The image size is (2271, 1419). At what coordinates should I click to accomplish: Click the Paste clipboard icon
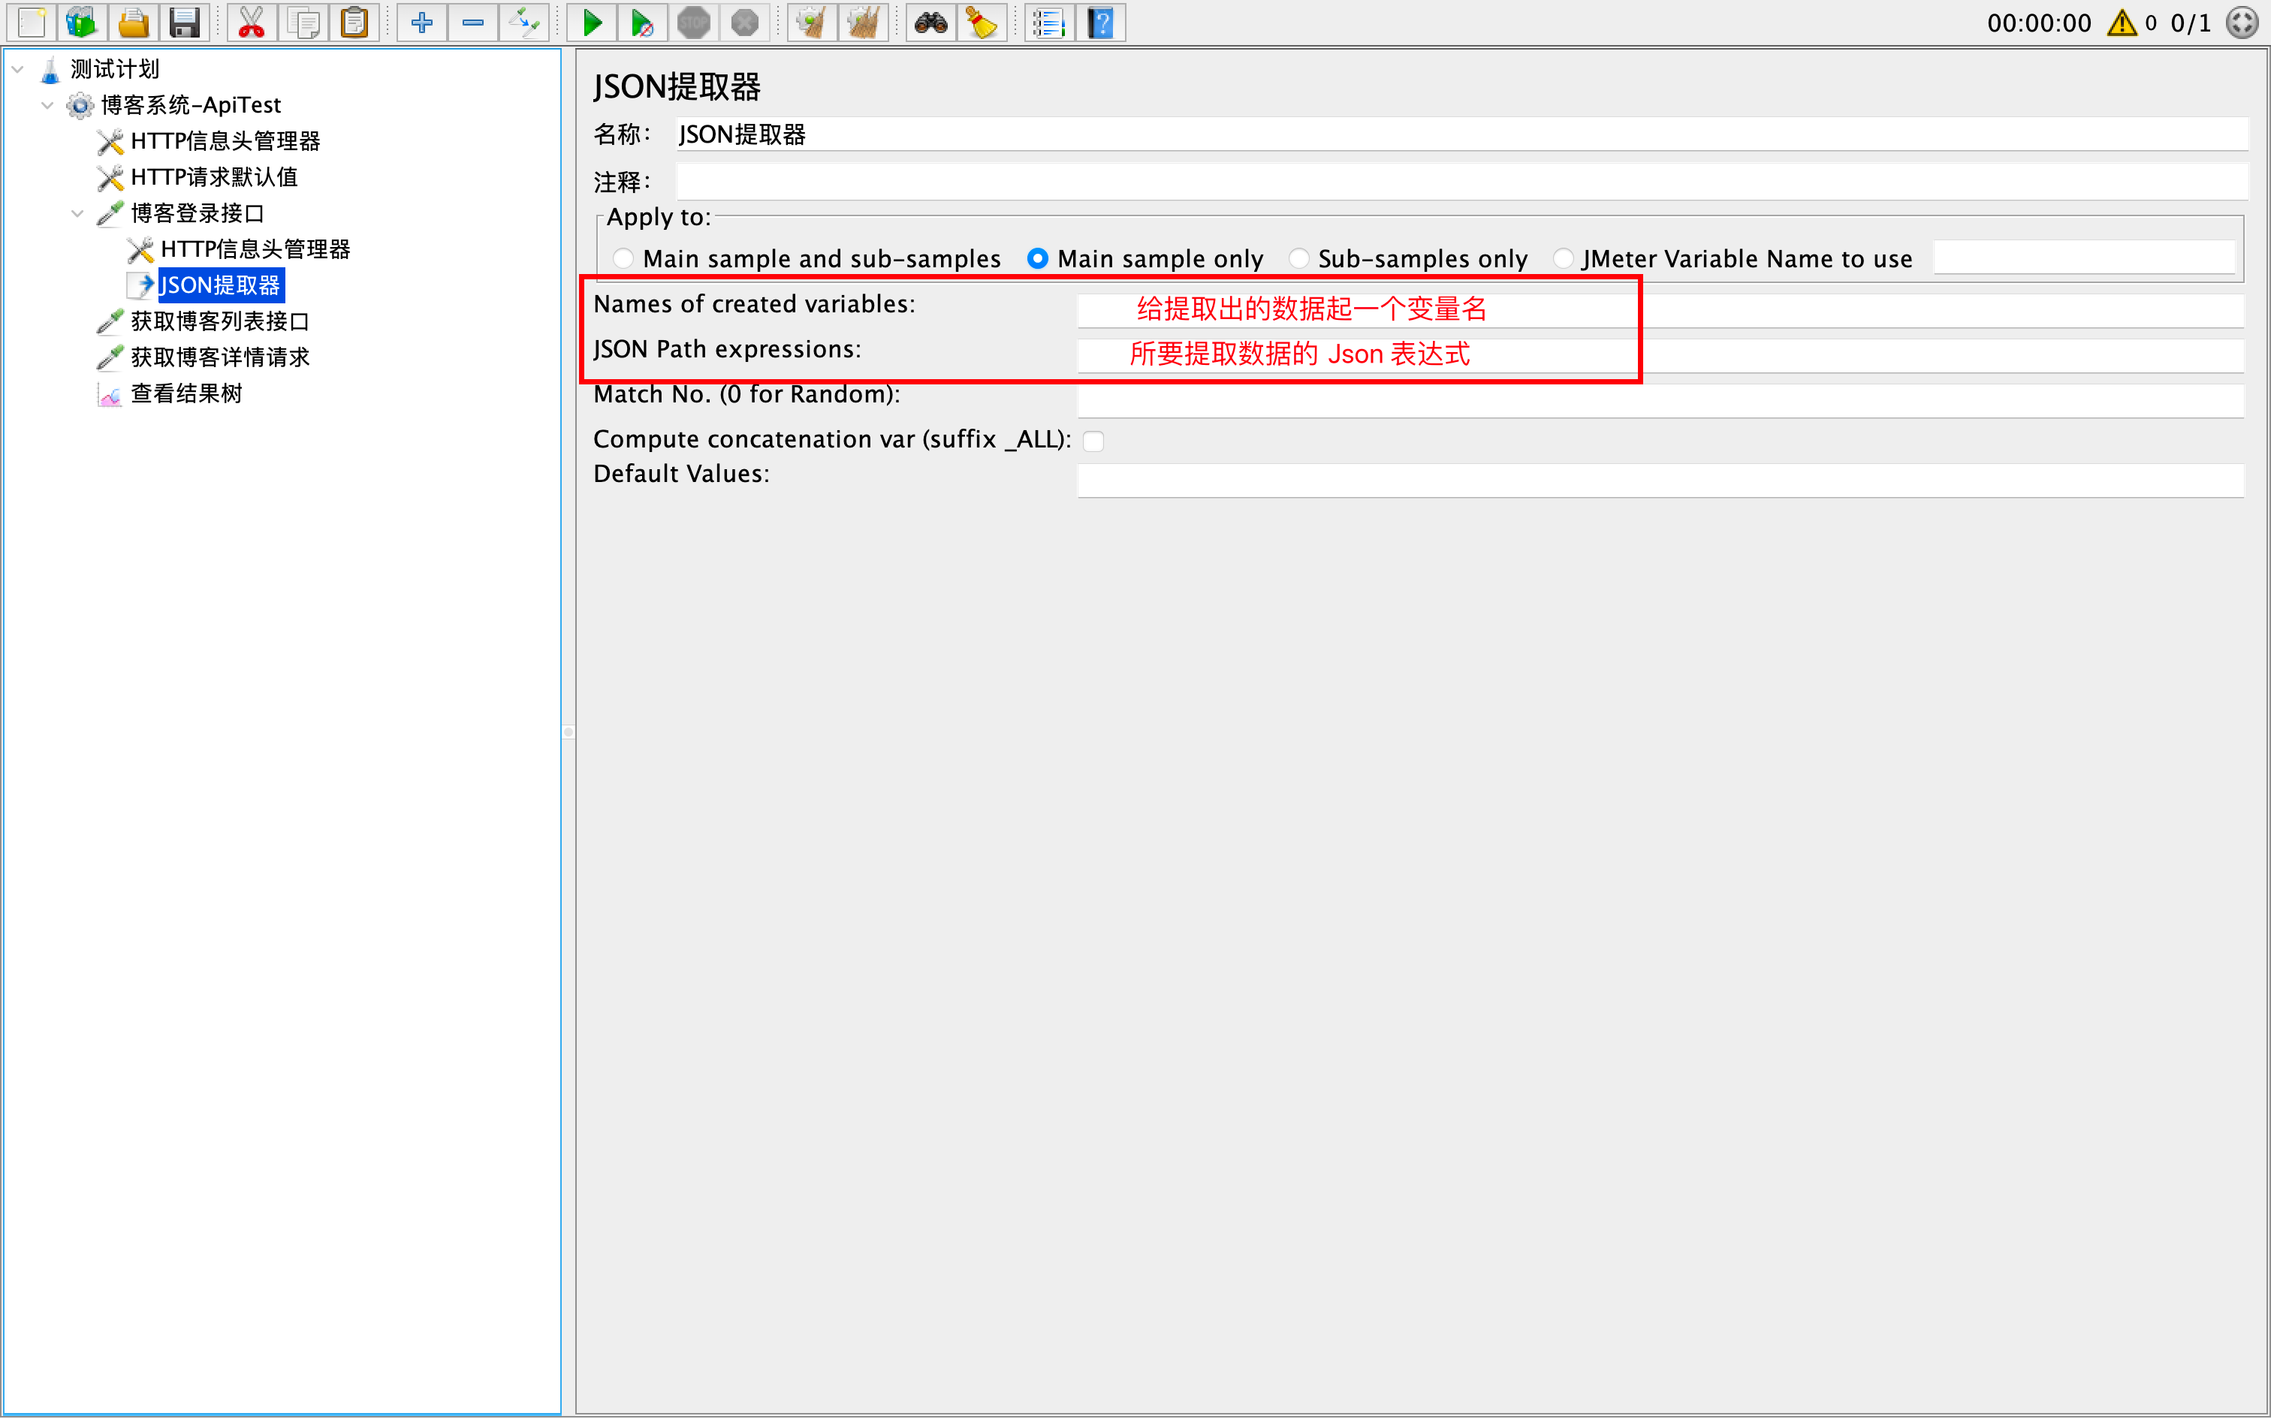[354, 23]
